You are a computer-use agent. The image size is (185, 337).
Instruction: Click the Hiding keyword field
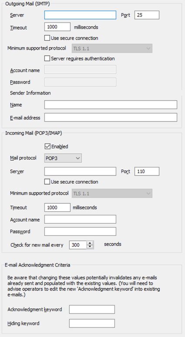pos(92,323)
